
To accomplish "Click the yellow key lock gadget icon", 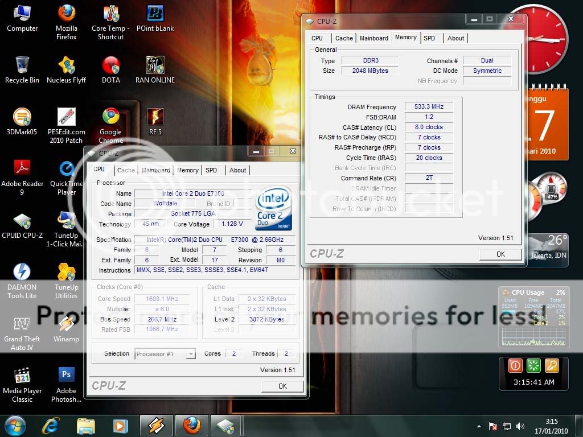I will coord(552,366).
